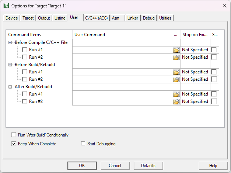Viewport: 231px width, 173px height.
Task: Collapse the Before Compile C/C++ File group
Action: (10, 42)
